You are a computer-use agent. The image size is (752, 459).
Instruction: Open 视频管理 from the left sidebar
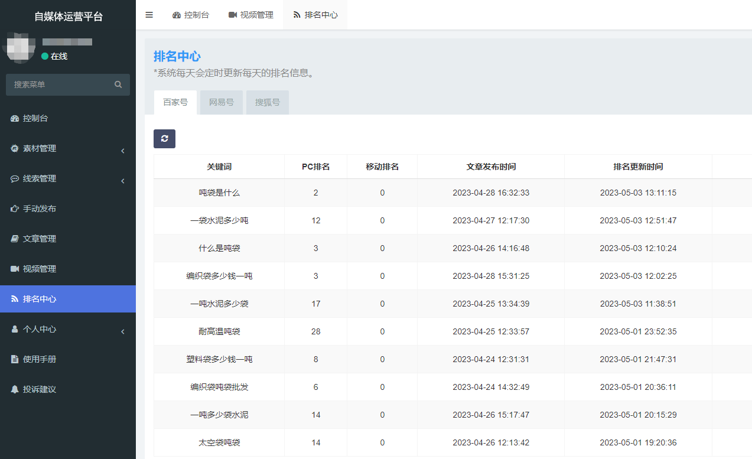[x=39, y=269]
